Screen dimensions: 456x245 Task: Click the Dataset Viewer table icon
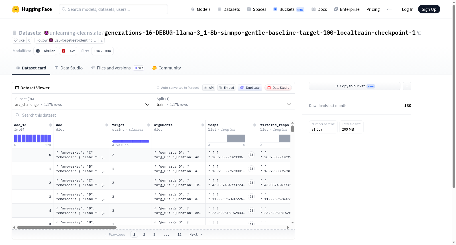pyautogui.click(x=17, y=88)
